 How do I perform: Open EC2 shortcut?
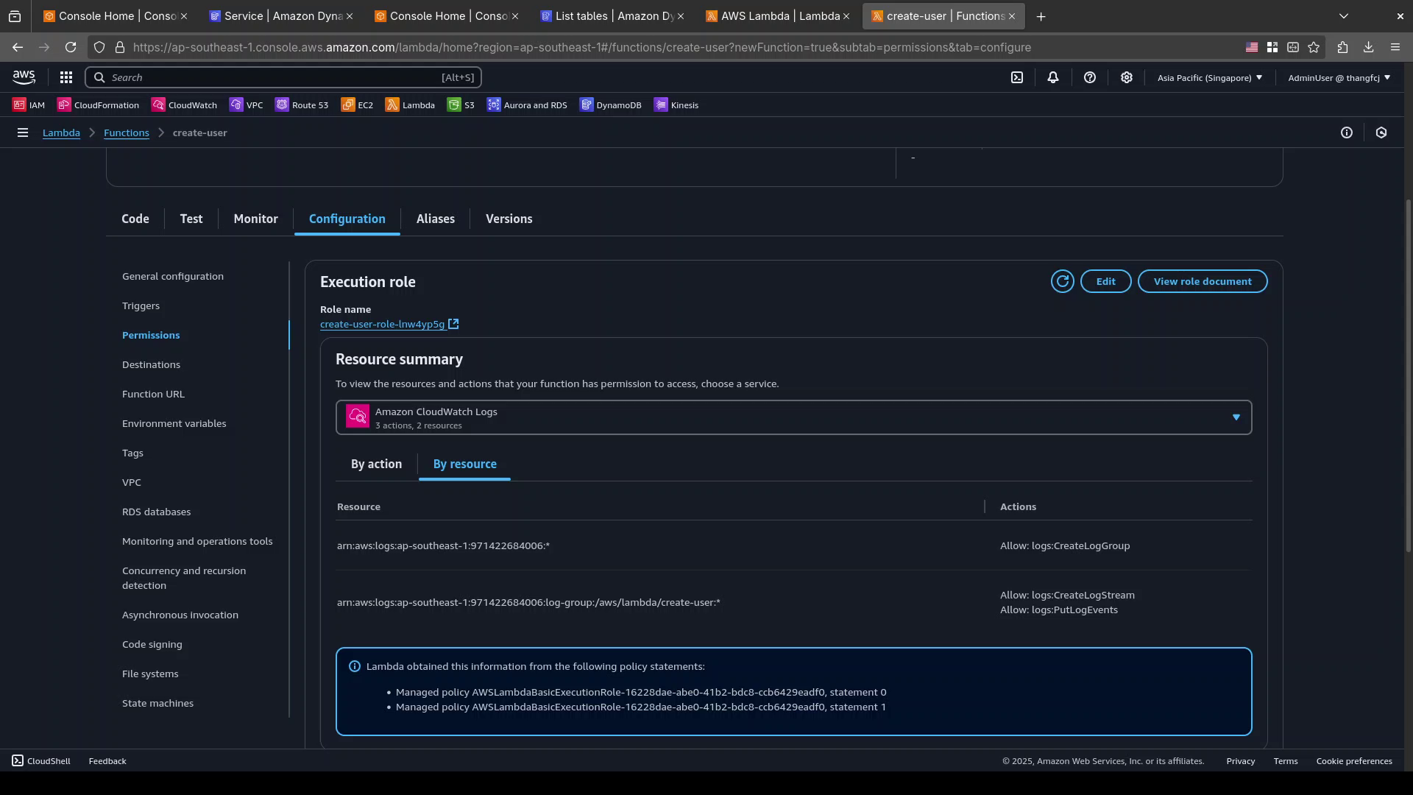point(357,105)
